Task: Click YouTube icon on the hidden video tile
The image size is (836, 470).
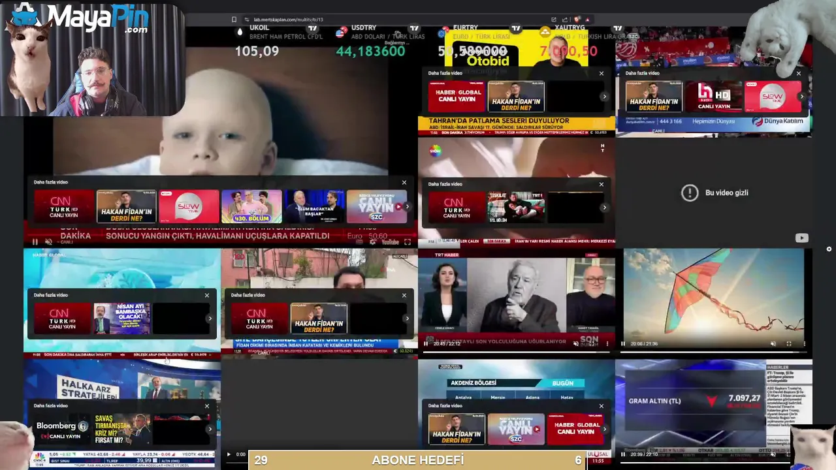Action: click(801, 238)
